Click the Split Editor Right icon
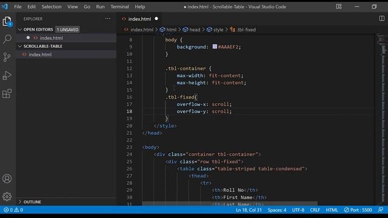The height and width of the screenshot is (218, 388). tap(382, 19)
